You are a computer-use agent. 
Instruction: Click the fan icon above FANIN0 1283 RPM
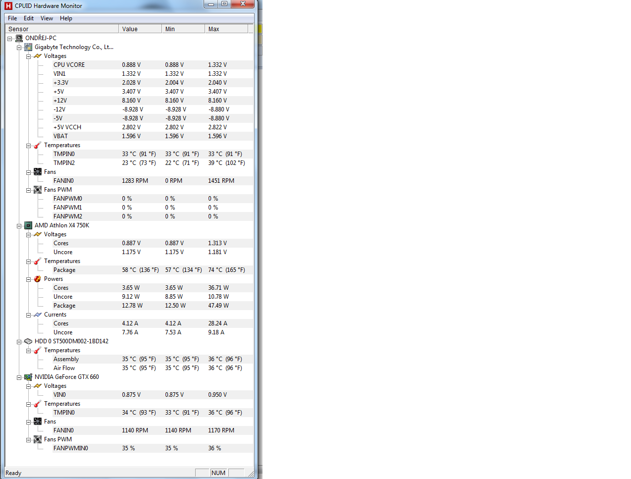38,172
